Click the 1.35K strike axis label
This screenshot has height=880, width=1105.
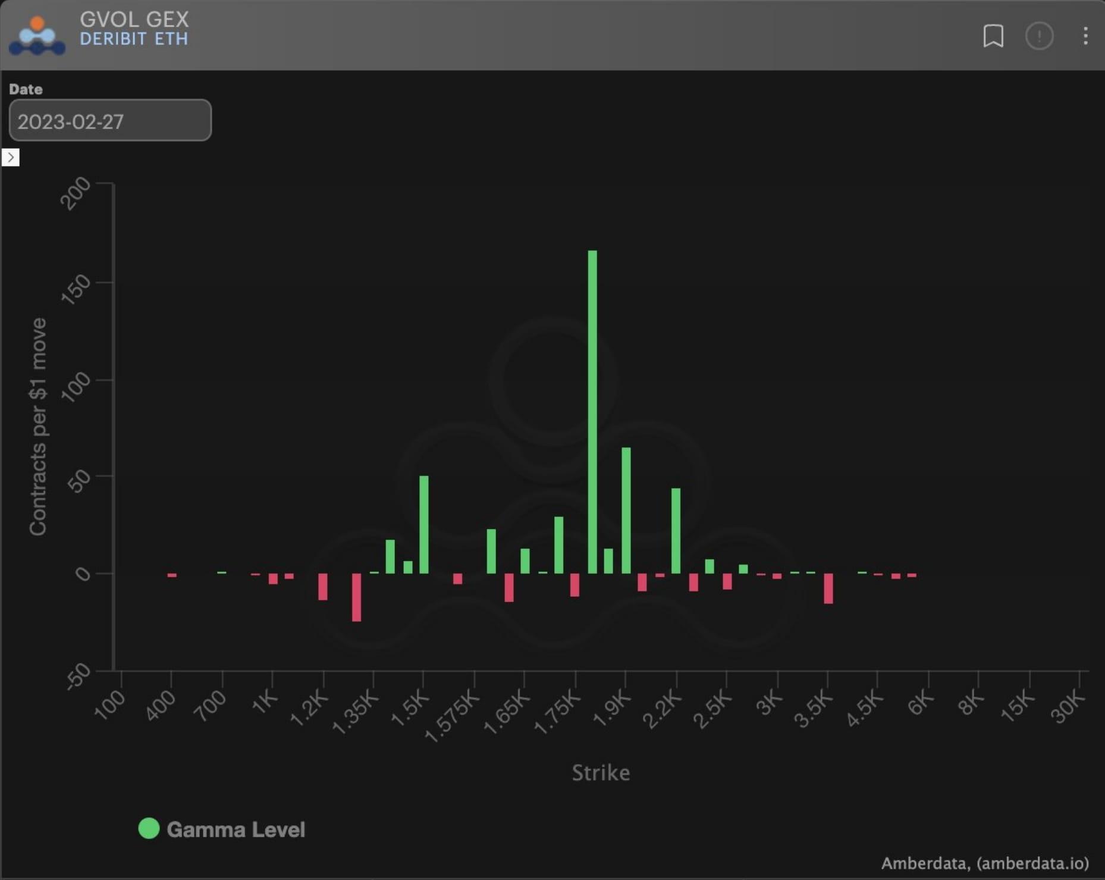click(355, 712)
